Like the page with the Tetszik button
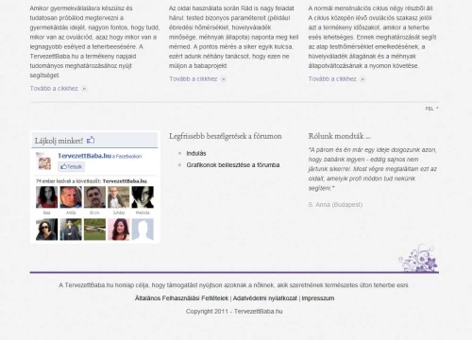This screenshot has width=472, height=340. (x=71, y=166)
